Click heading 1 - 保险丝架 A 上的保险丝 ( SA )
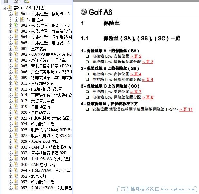The width and height of the screenshot is (199, 194). tap(110, 51)
